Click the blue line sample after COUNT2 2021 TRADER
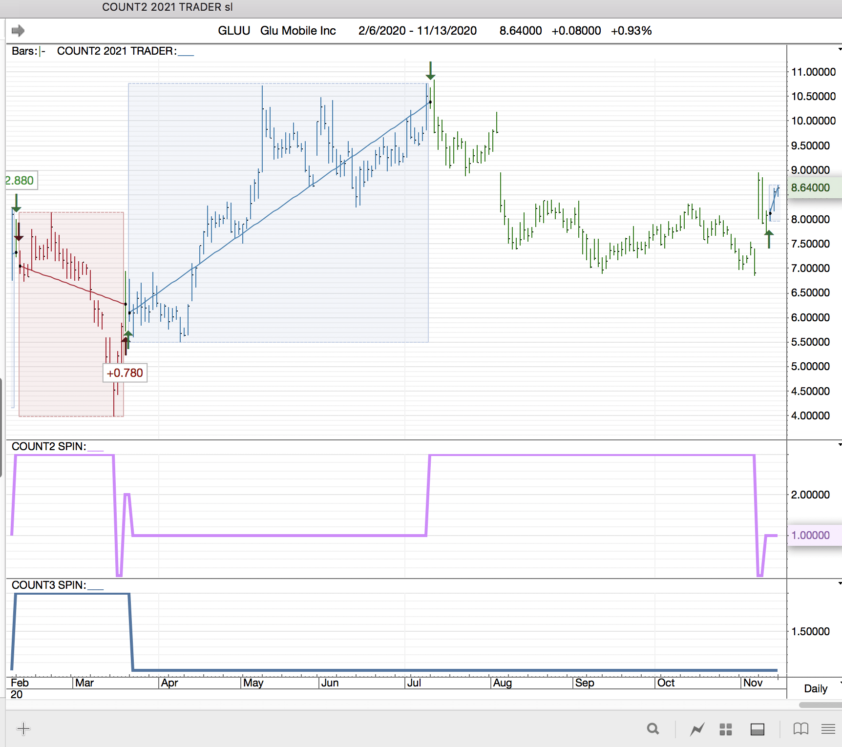842x747 pixels. (186, 55)
